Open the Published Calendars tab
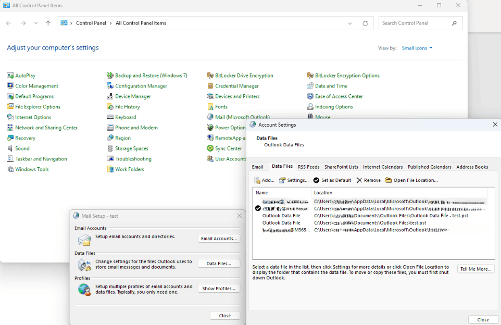 click(430, 167)
